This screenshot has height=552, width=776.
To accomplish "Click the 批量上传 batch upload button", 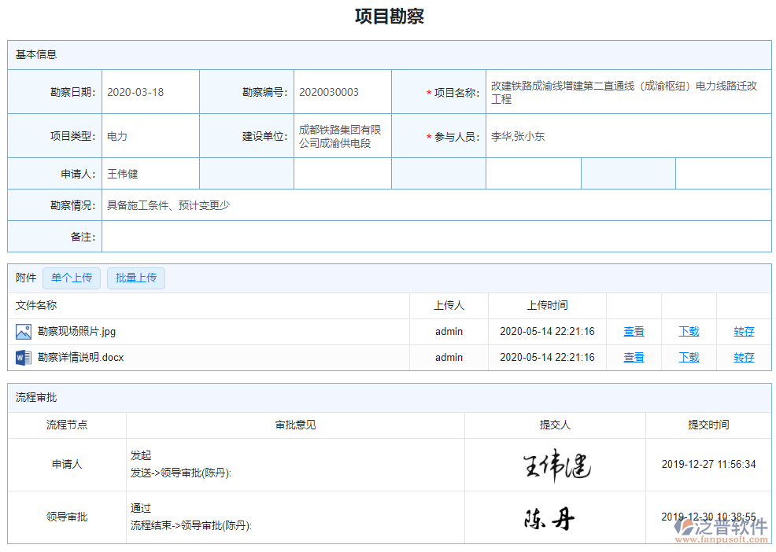I will 135,278.
